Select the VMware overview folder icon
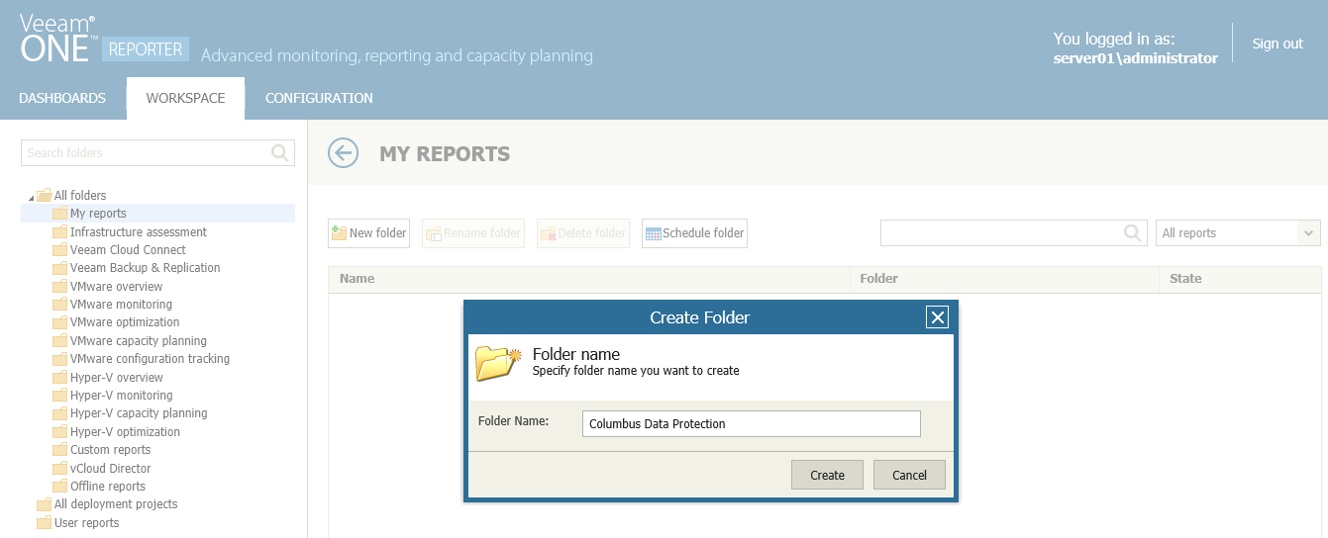The width and height of the screenshot is (1328, 538). (x=60, y=287)
